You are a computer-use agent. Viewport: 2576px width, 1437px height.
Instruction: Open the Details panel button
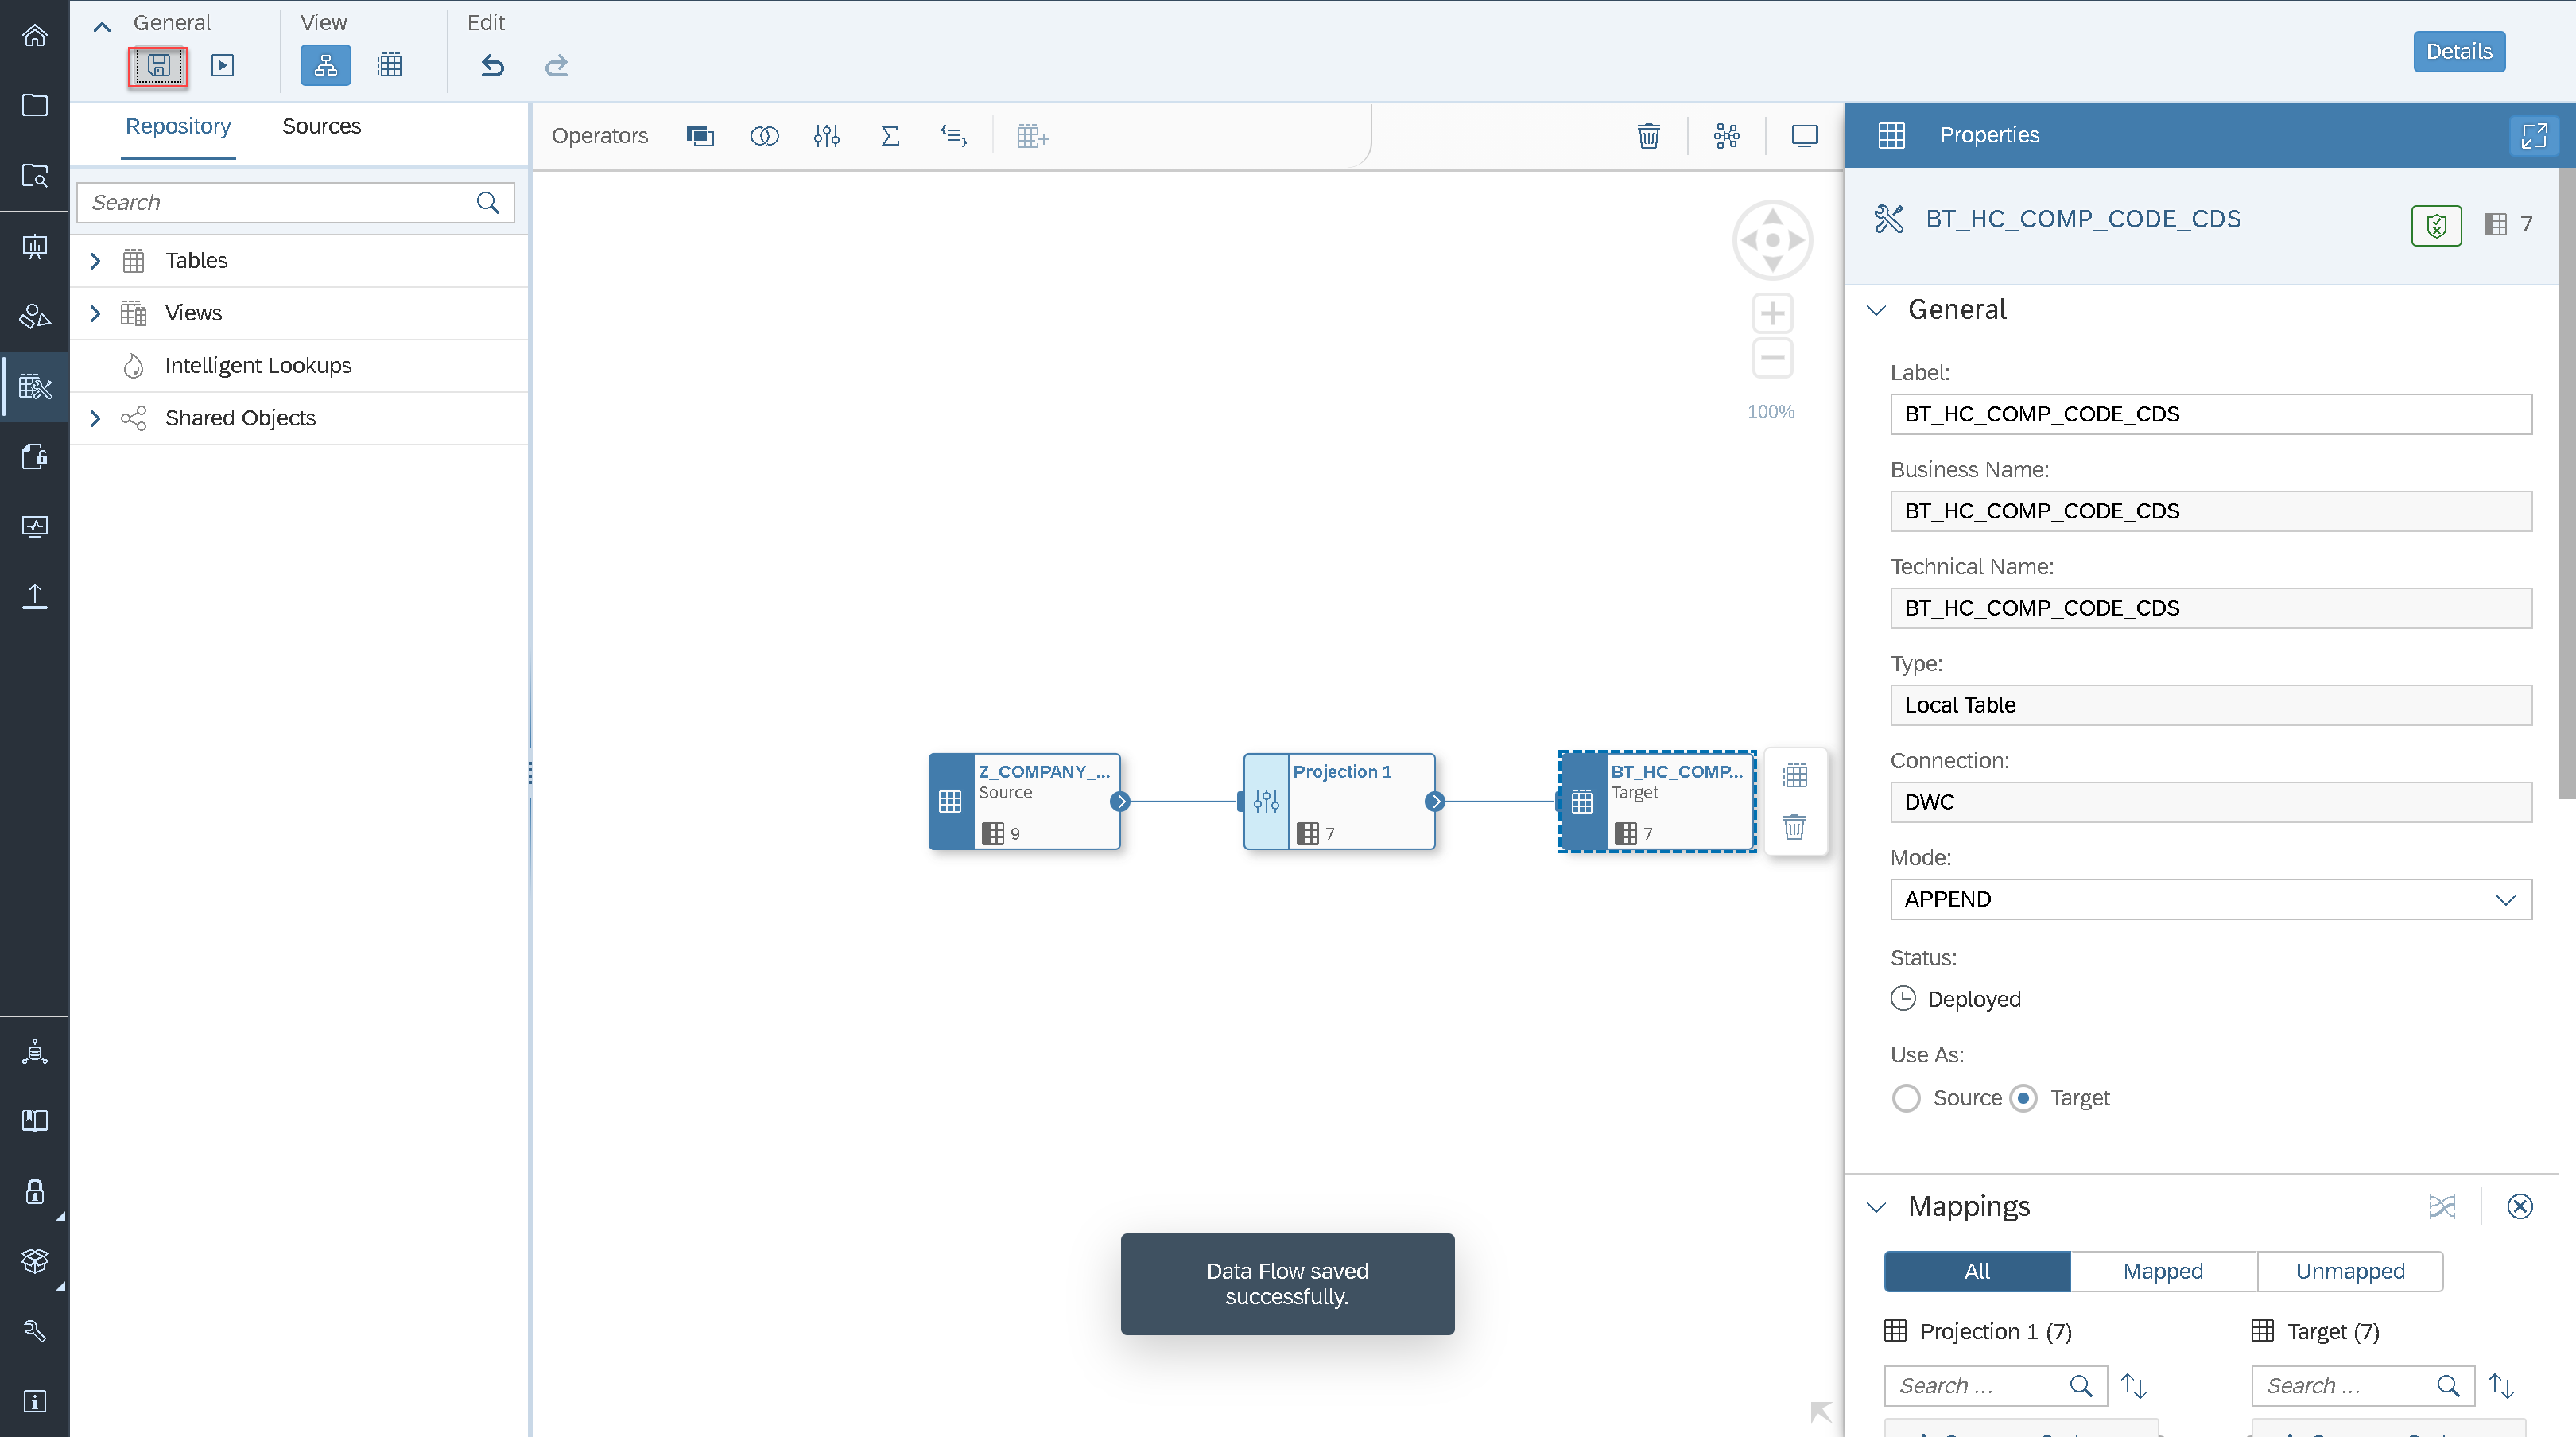click(x=2459, y=51)
